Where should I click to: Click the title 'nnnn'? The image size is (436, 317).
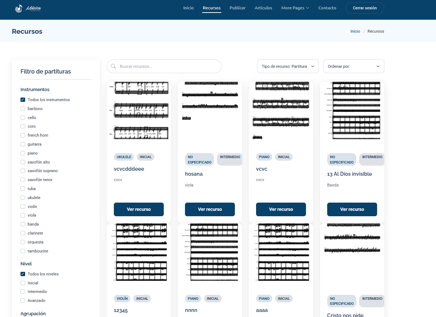click(191, 310)
